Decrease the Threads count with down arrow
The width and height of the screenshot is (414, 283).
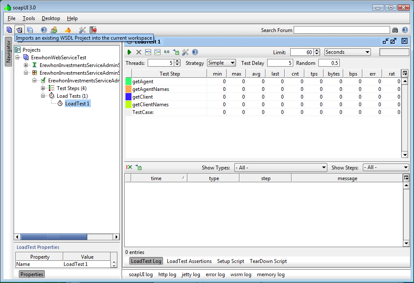pyautogui.click(x=178, y=64)
